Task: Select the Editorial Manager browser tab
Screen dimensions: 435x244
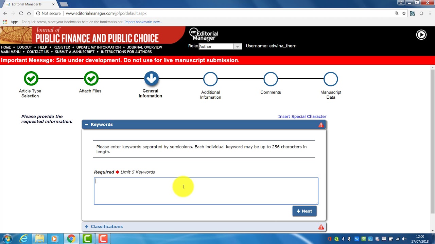Action: point(30,4)
